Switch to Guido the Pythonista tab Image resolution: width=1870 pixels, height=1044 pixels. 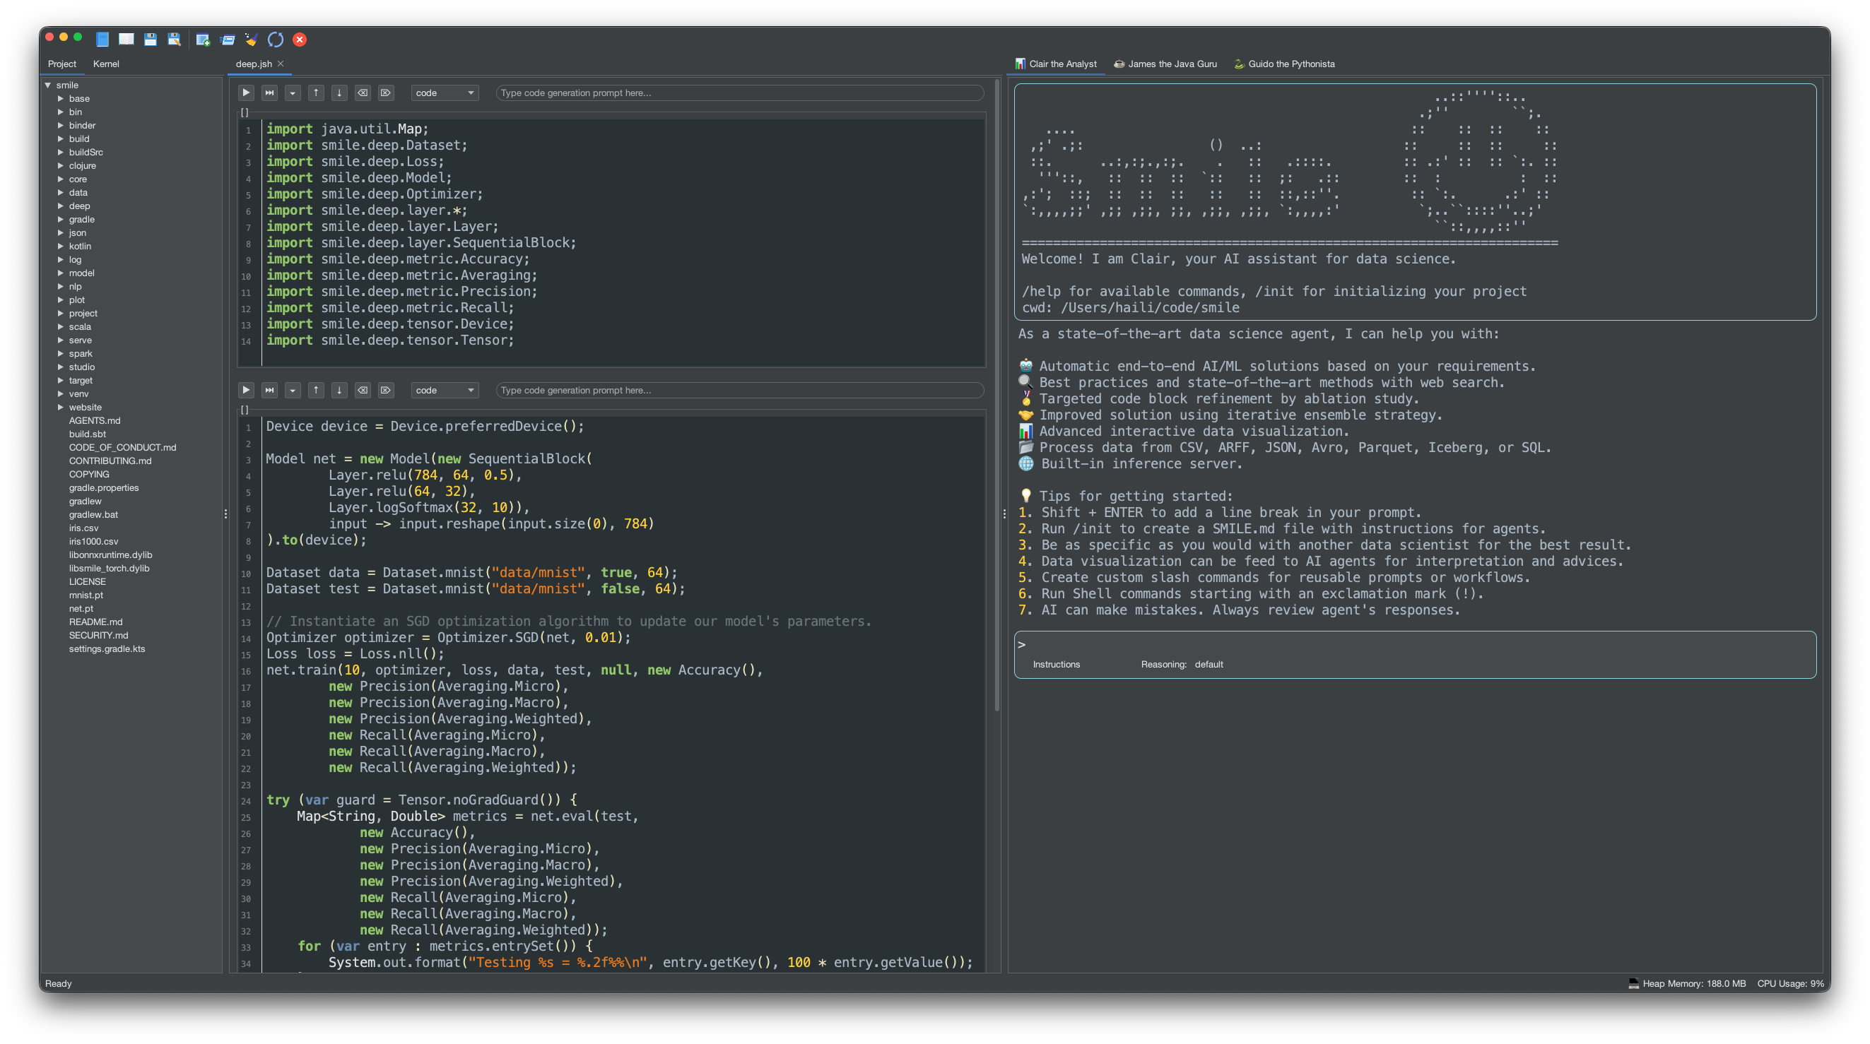pyautogui.click(x=1284, y=64)
